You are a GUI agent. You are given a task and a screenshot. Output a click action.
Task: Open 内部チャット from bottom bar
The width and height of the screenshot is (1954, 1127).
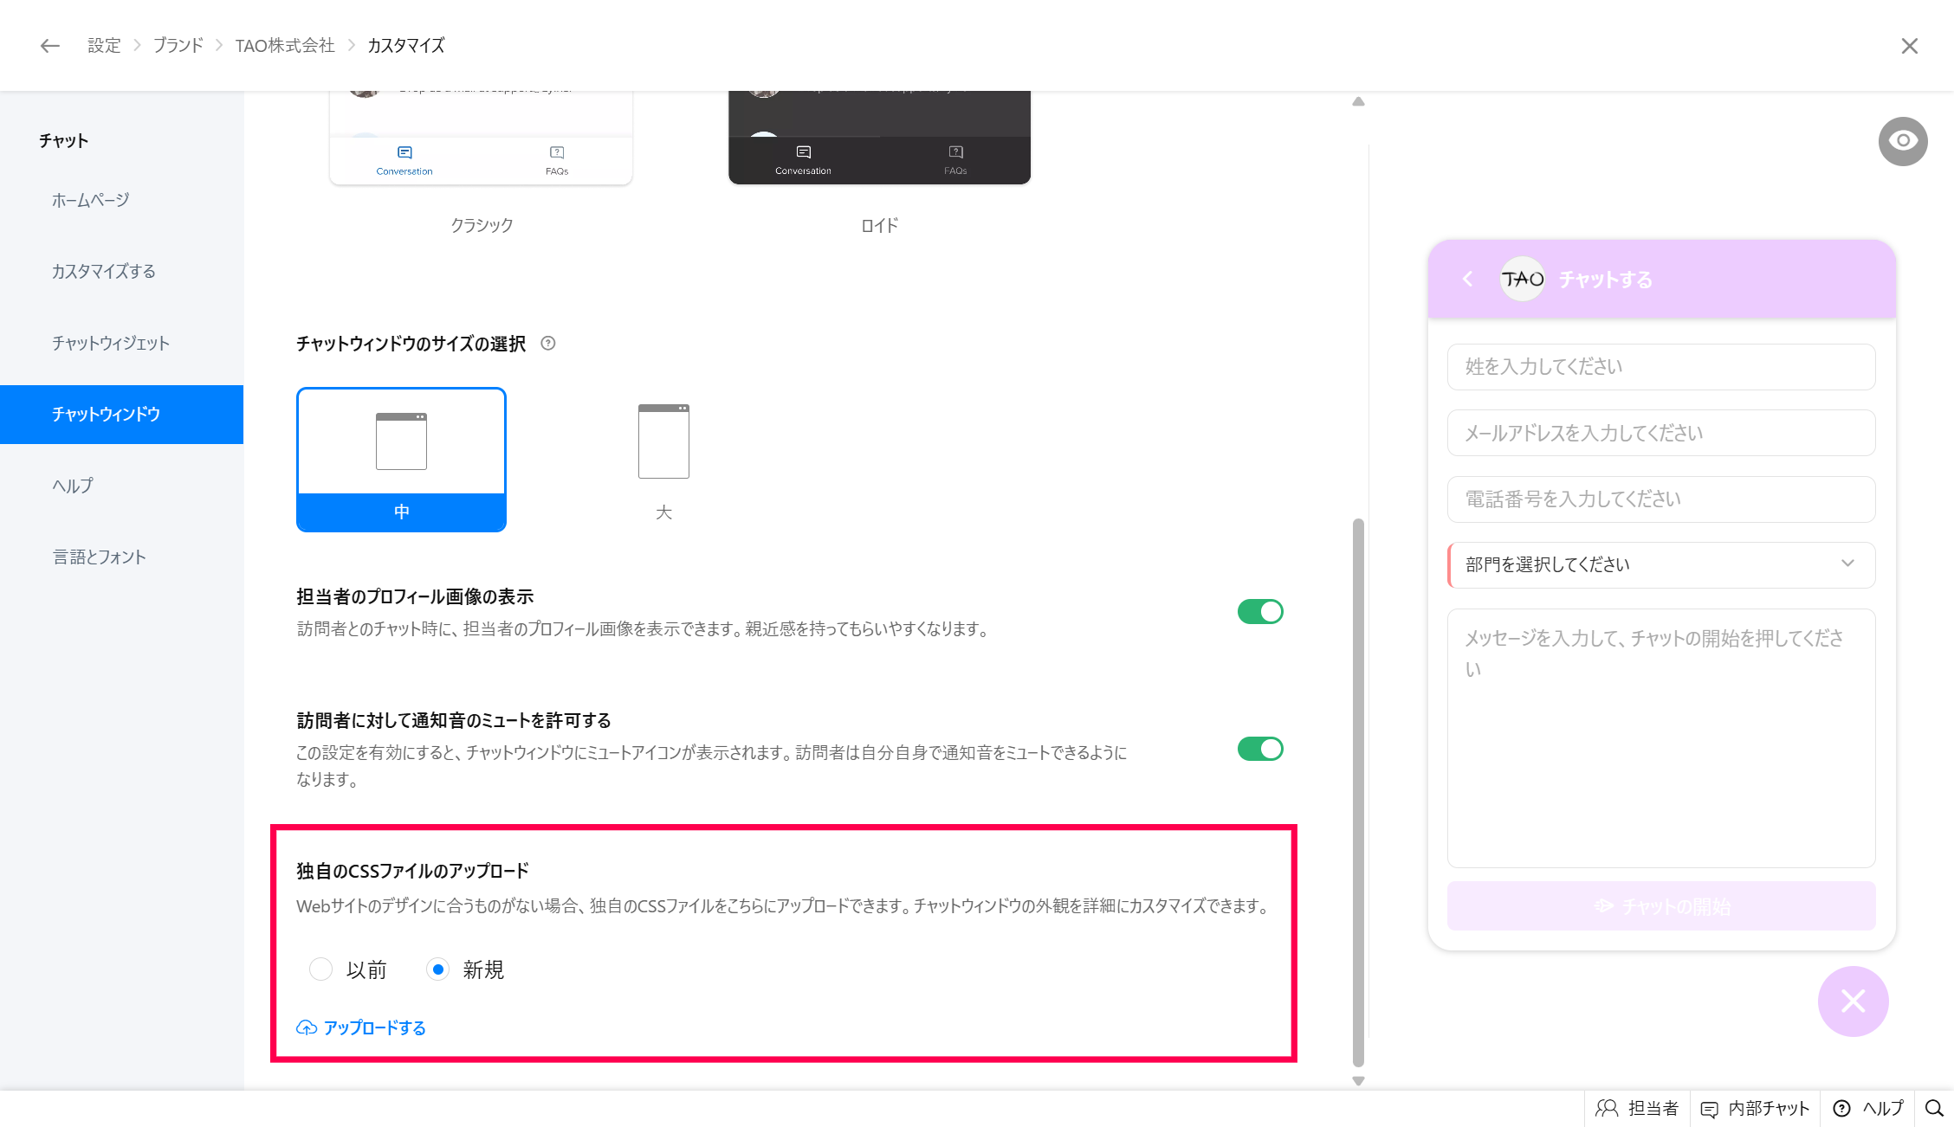tap(1755, 1109)
